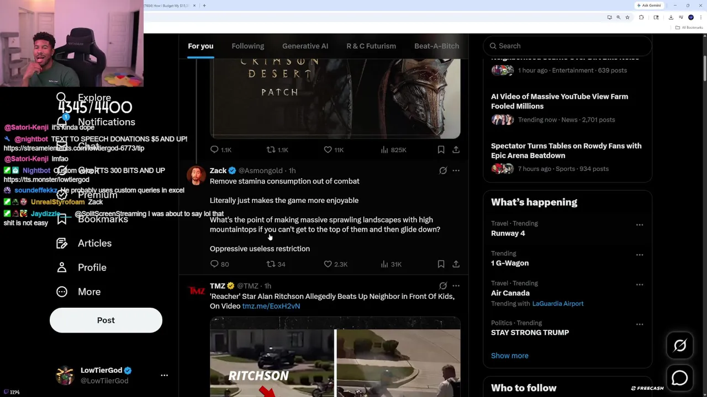
Task: Open Ask Gemini in Chrome toolbar
Action: tap(649, 6)
